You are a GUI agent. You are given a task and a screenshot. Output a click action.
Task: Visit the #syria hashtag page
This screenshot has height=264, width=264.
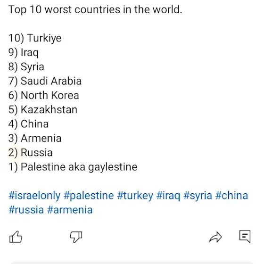198,196
